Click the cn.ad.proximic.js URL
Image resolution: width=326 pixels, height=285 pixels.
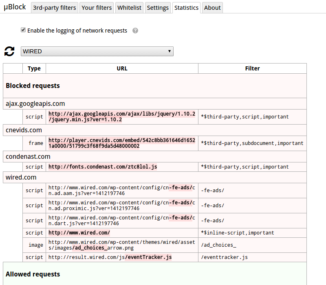(122, 206)
